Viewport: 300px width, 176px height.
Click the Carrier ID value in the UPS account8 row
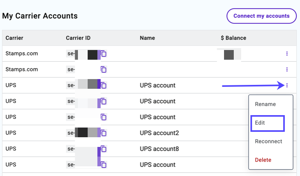pos(83,148)
